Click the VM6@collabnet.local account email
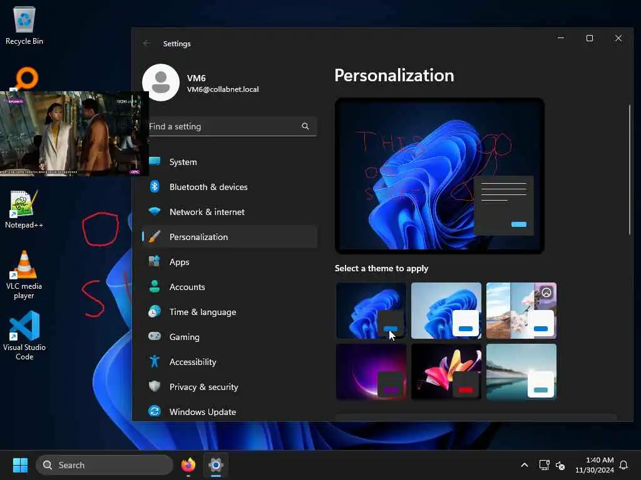641x480 pixels. [223, 89]
